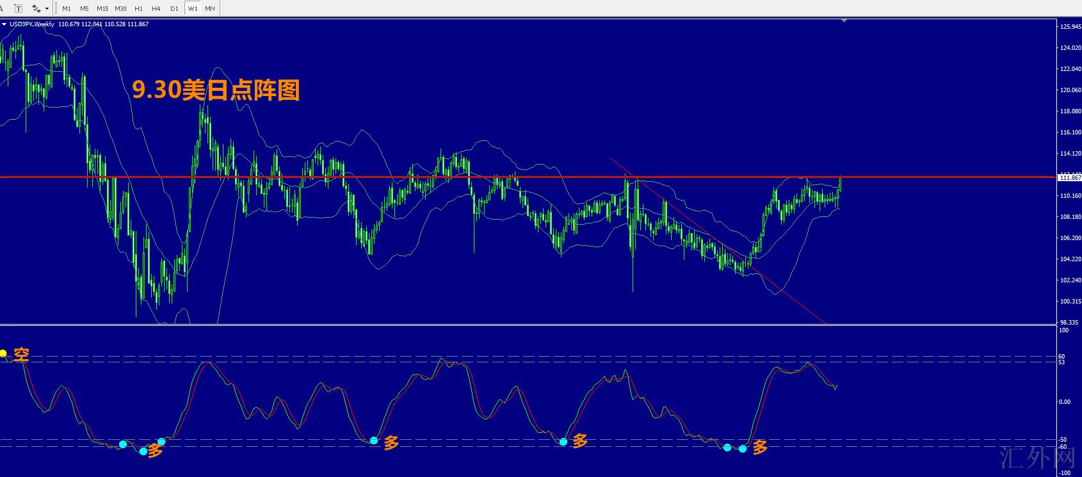Screen dimensions: 1082x477
Task: Expand the USDJPY Weekly chart menu triangle
Action: (4, 24)
